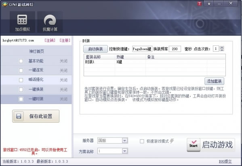This screenshot has width=242, height=166.
Task: Click the 启动换装 button
Action: click(x=95, y=49)
